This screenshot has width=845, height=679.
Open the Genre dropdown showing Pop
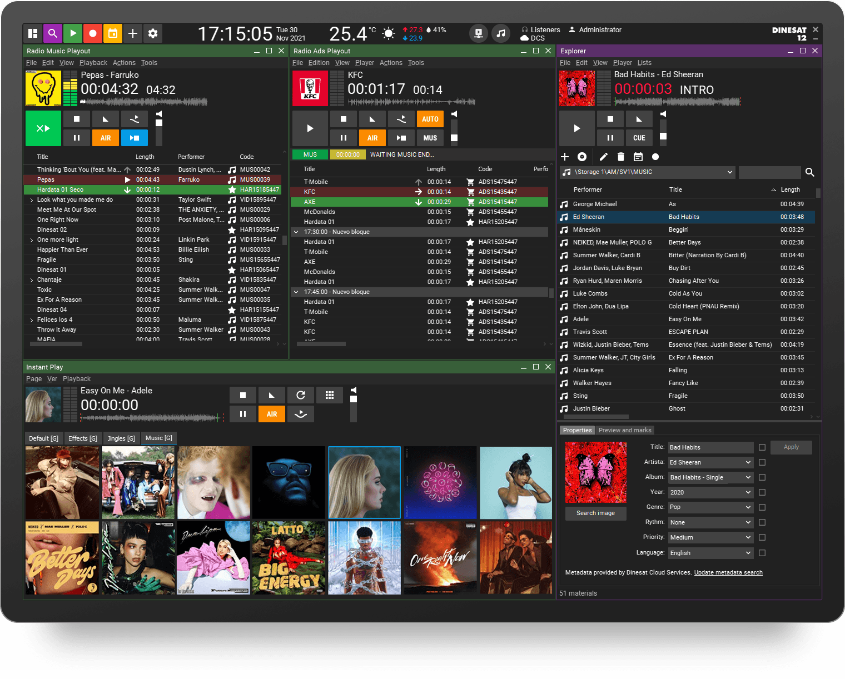[x=747, y=507]
